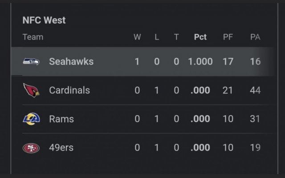Click the Team column header

click(x=33, y=37)
